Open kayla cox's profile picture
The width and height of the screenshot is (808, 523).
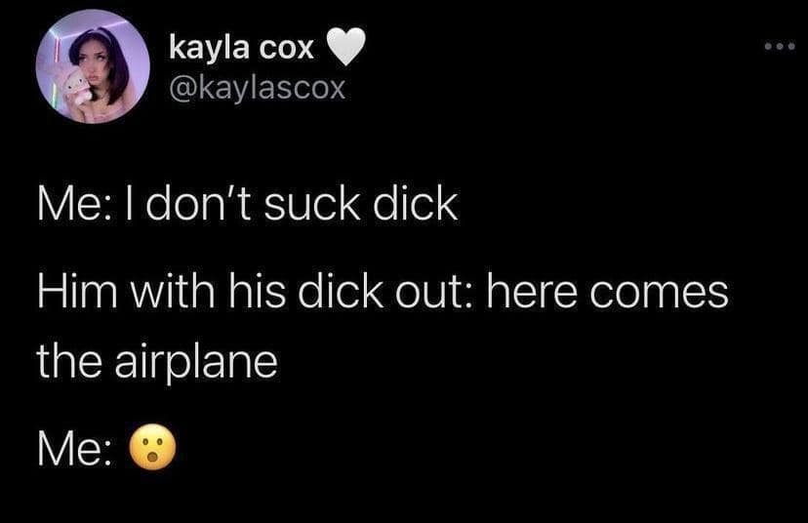coord(93,66)
